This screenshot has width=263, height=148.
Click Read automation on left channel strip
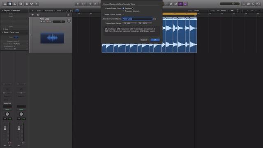(7, 109)
